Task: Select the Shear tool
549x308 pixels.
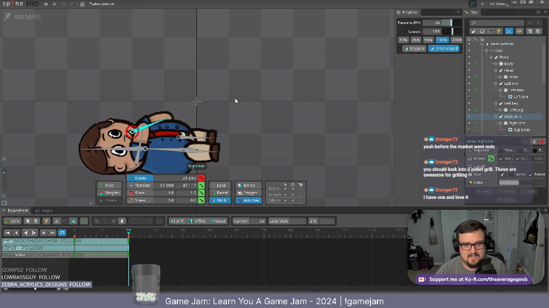Action: click(x=140, y=200)
